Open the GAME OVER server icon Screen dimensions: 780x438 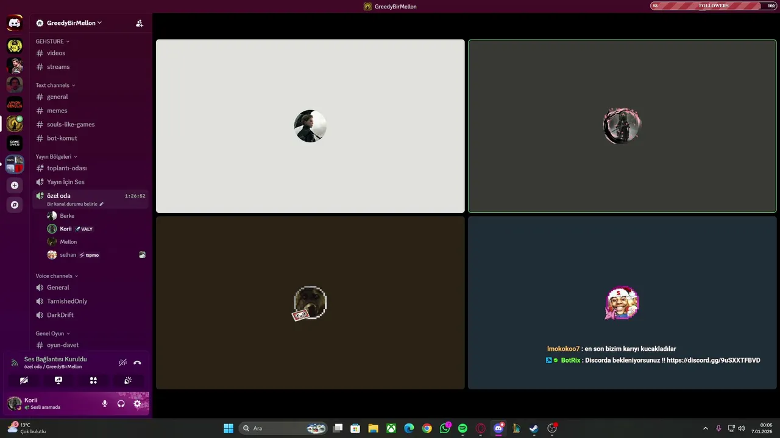point(15,143)
